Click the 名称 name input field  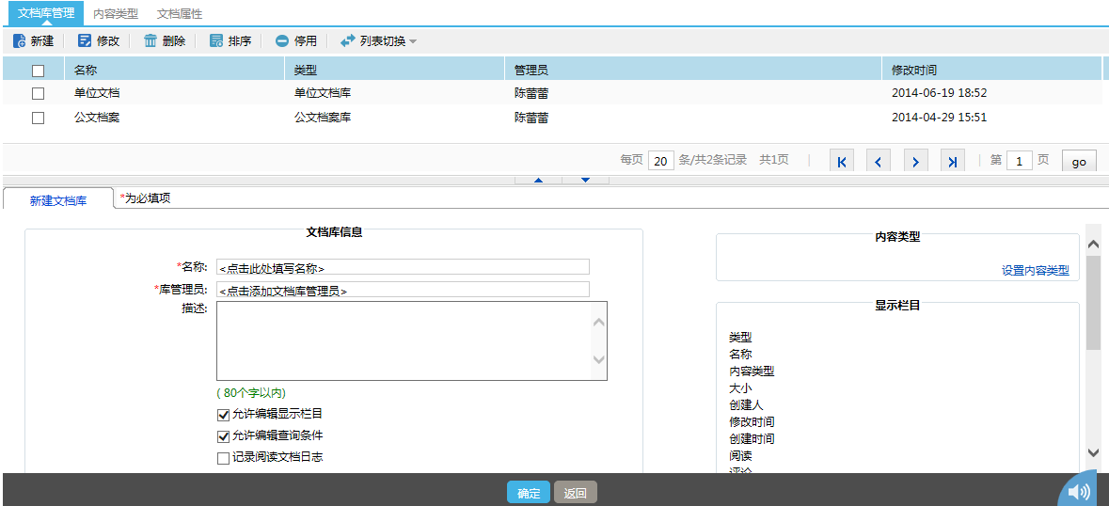coord(403,267)
